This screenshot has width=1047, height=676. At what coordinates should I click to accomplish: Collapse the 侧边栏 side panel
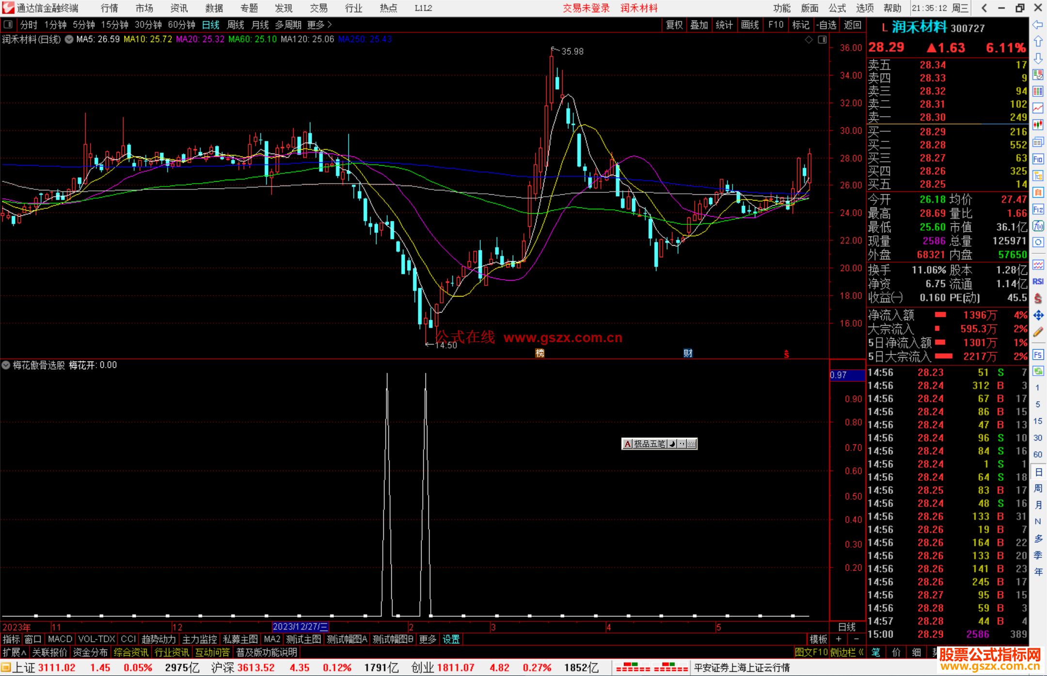point(847,652)
